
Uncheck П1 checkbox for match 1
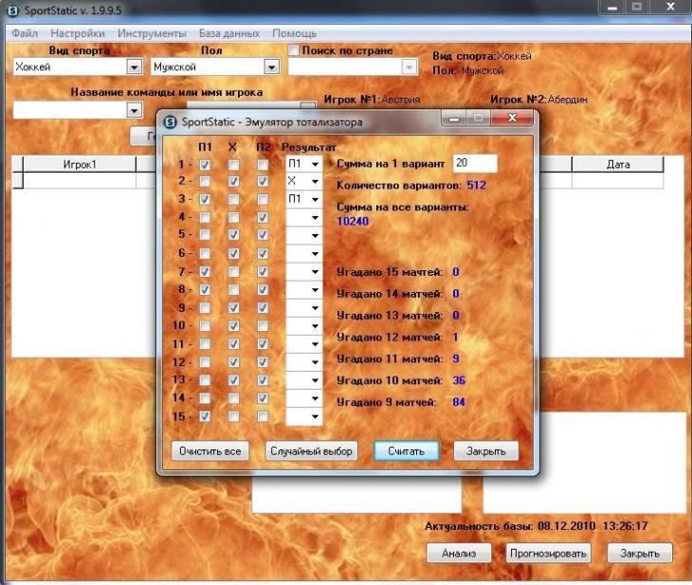click(205, 165)
